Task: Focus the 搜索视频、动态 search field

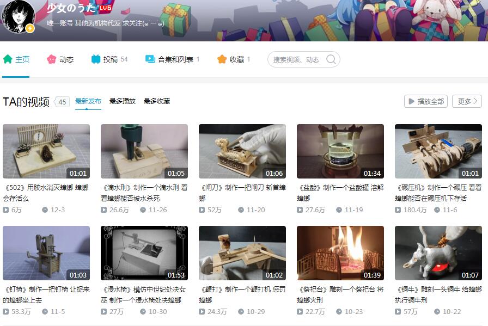Action: point(297,60)
